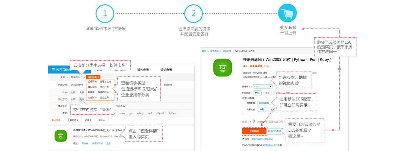Filter product category by 全能环境
394x151 pixels.
(x=168, y=85)
